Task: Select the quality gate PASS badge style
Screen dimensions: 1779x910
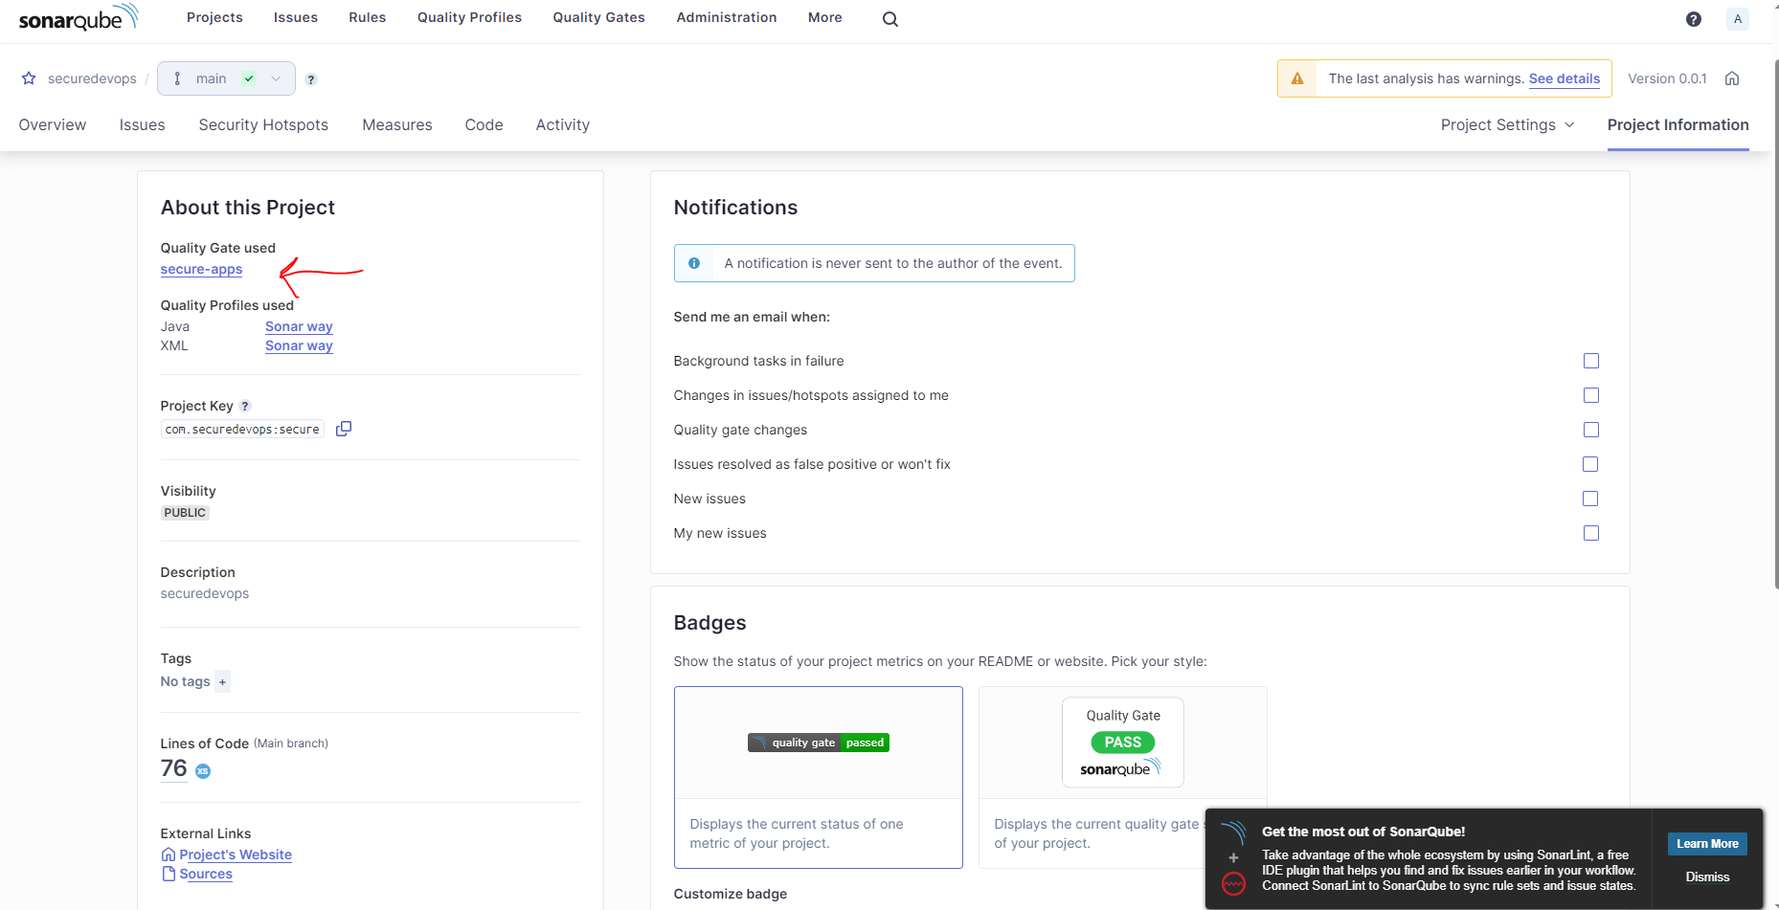Action: [1122, 743]
